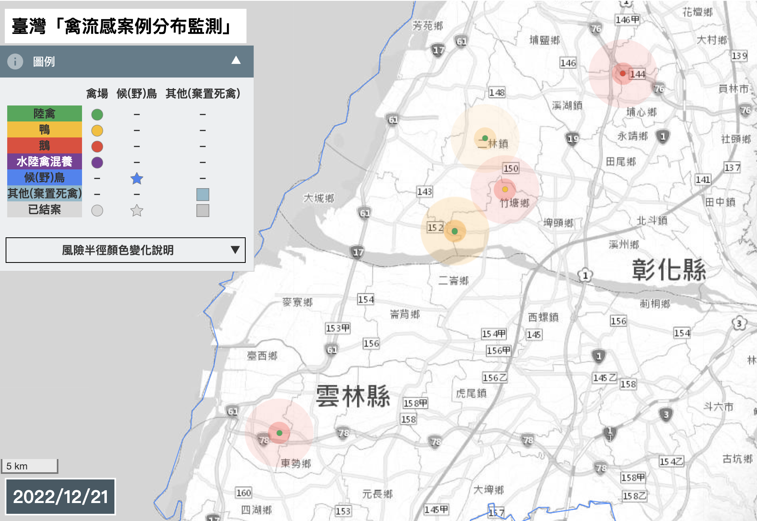Click the green 陸禽 farm circle in legend
Image resolution: width=757 pixels, height=521 pixels.
[97, 115]
